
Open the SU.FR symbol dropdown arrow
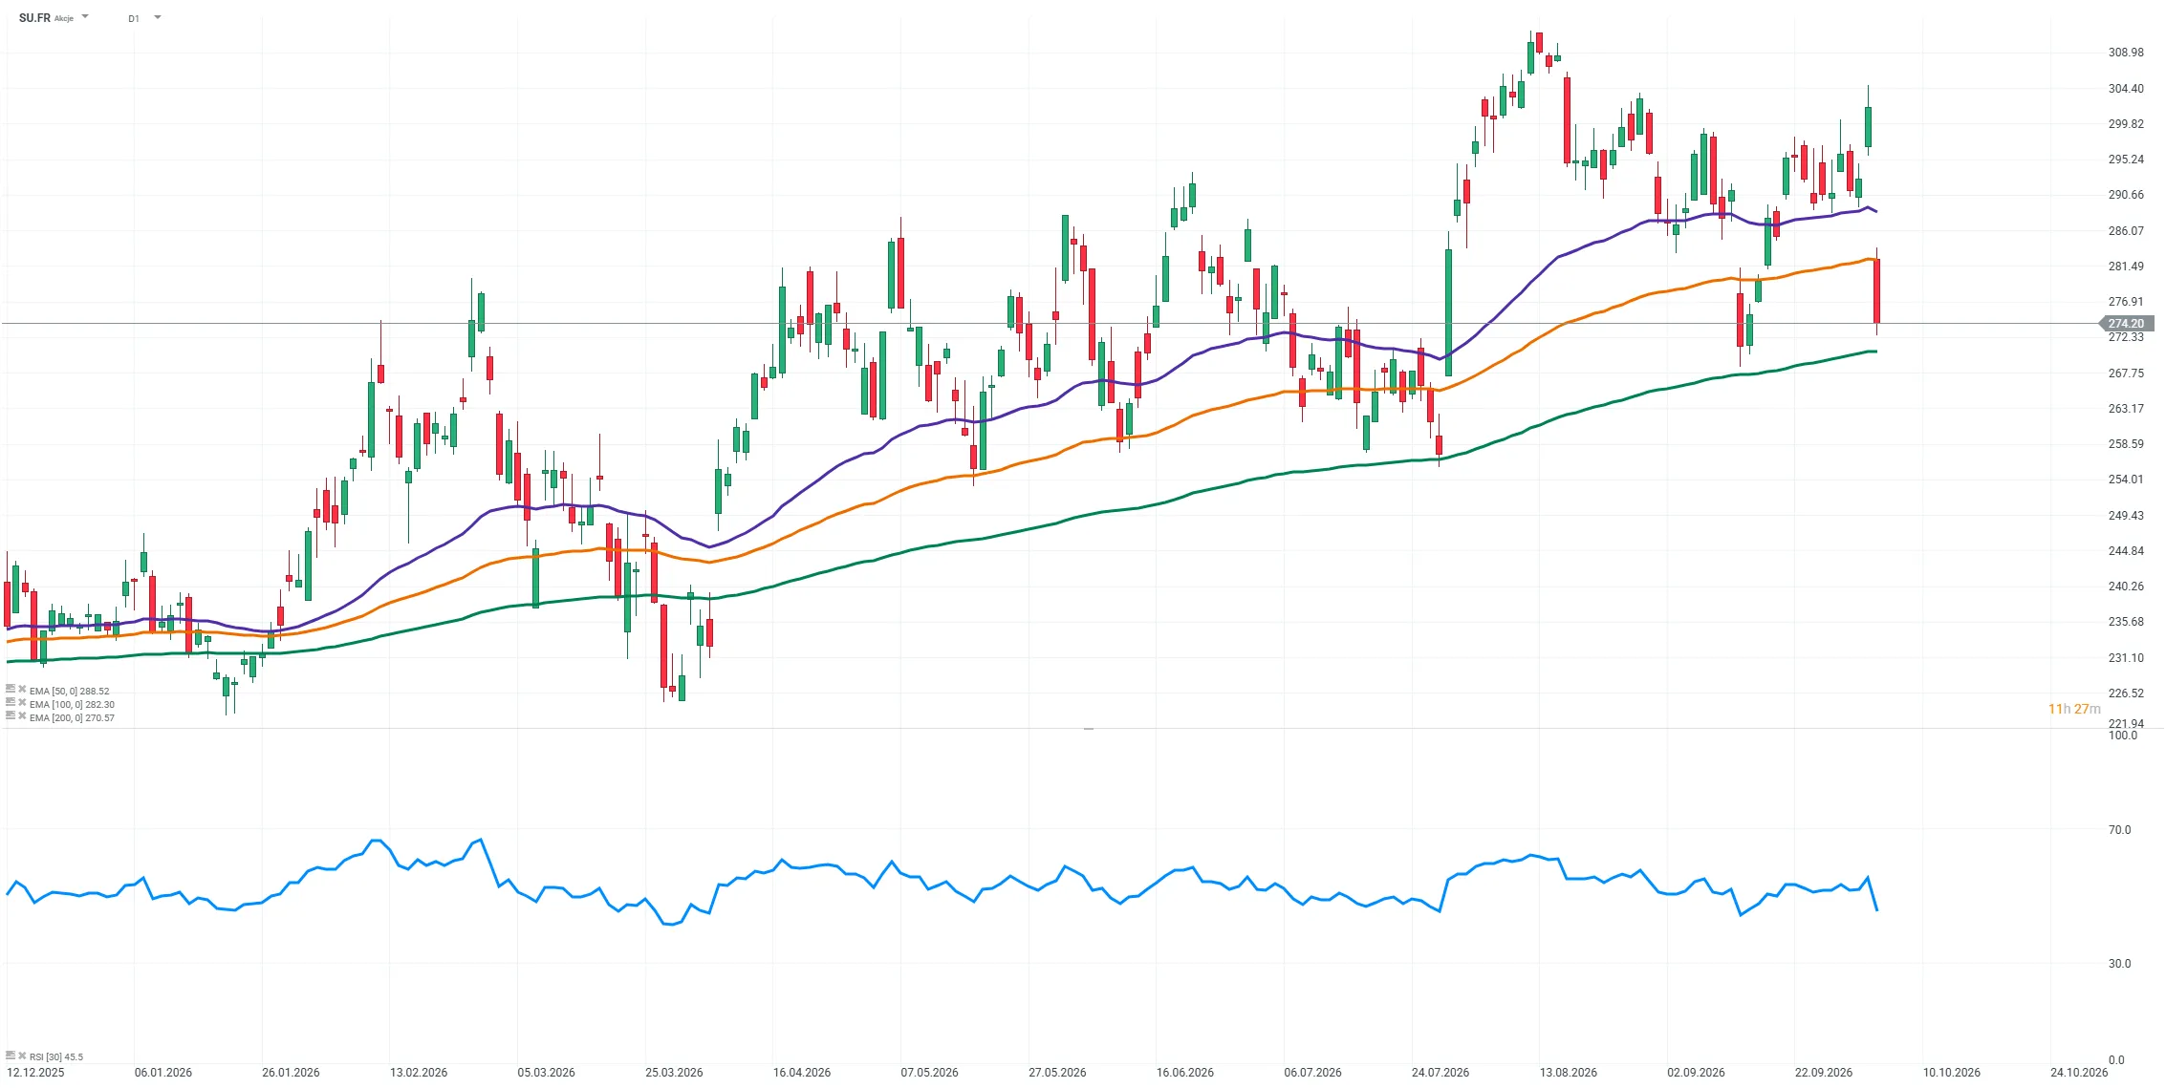pos(85,16)
